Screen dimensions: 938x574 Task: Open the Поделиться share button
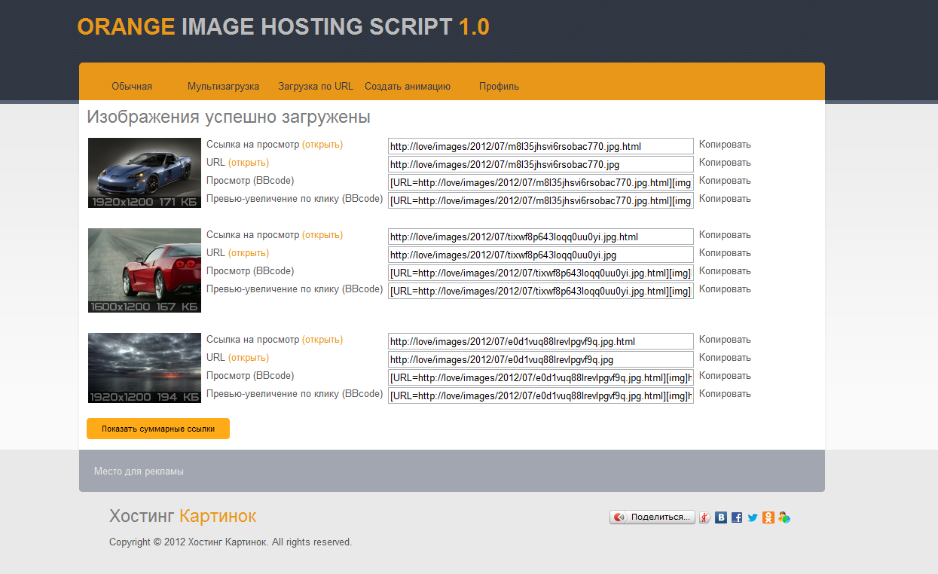pos(652,518)
